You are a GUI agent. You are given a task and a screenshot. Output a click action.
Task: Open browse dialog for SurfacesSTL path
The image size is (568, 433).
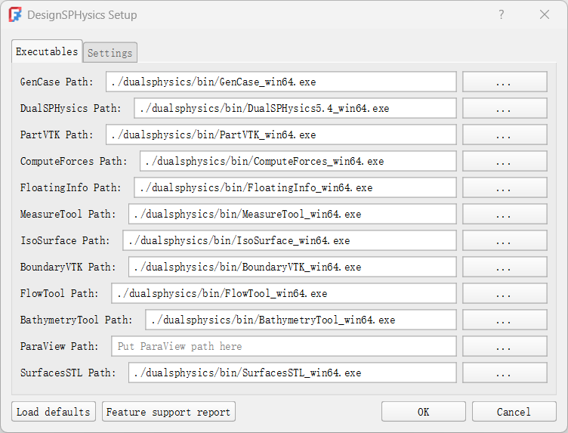click(x=504, y=373)
